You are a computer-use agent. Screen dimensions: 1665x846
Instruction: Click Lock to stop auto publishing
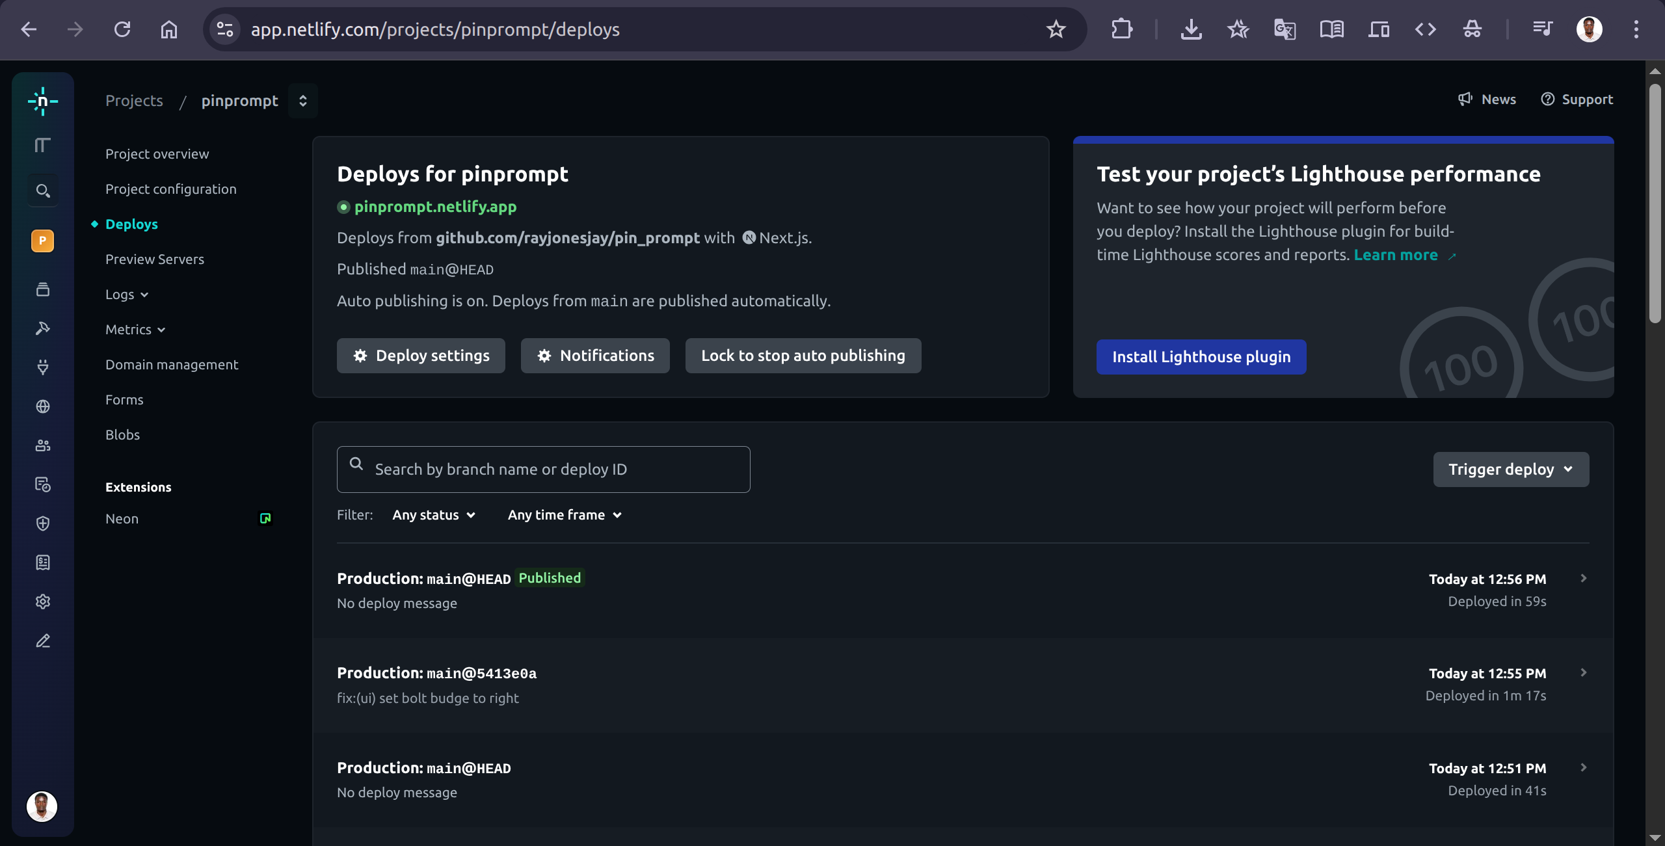pyautogui.click(x=803, y=356)
